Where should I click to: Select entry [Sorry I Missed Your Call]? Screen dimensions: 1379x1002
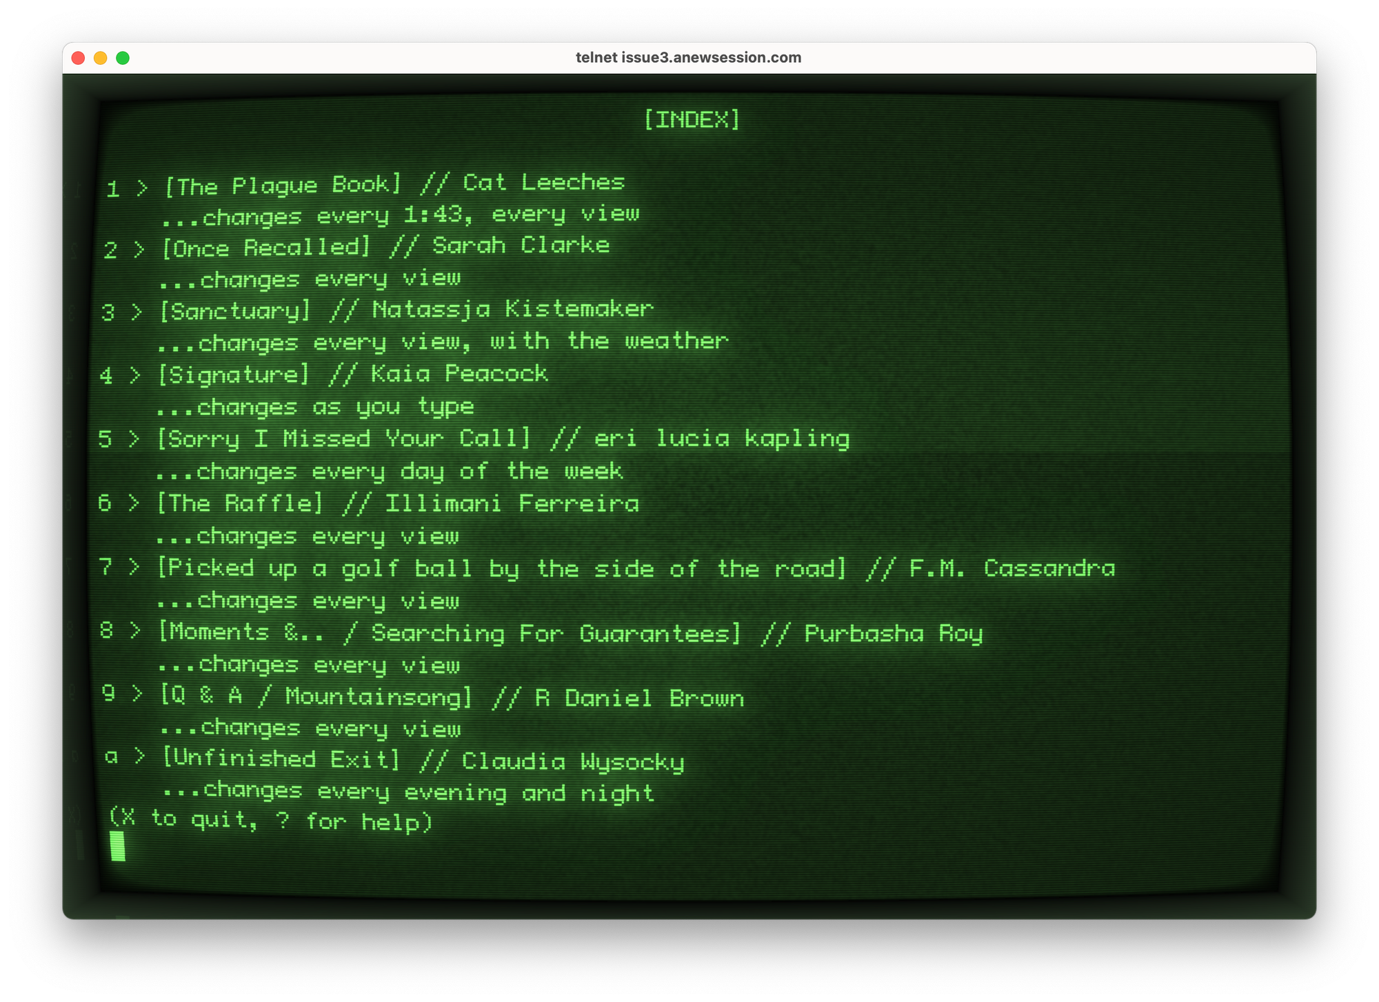(343, 439)
